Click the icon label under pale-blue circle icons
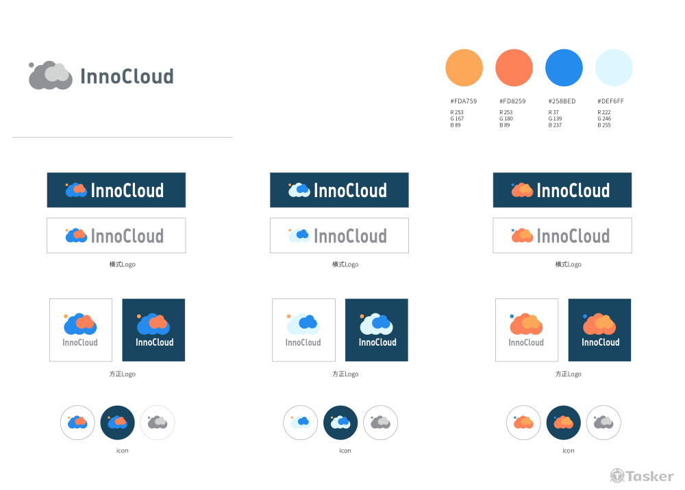Image resolution: width=685 pixels, height=490 pixels. click(345, 451)
